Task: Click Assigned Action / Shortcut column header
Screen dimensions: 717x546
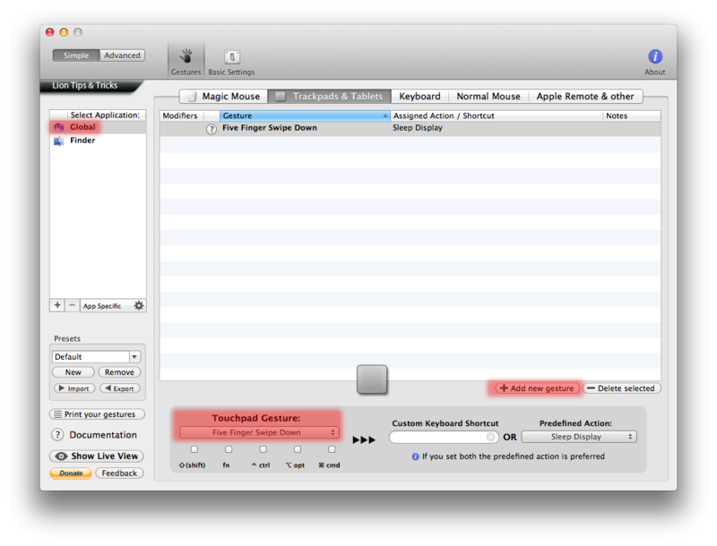Action: [x=497, y=116]
